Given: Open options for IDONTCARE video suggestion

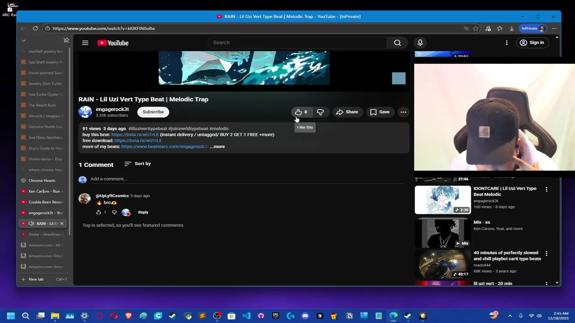Looking at the screenshot, I should click(x=546, y=189).
